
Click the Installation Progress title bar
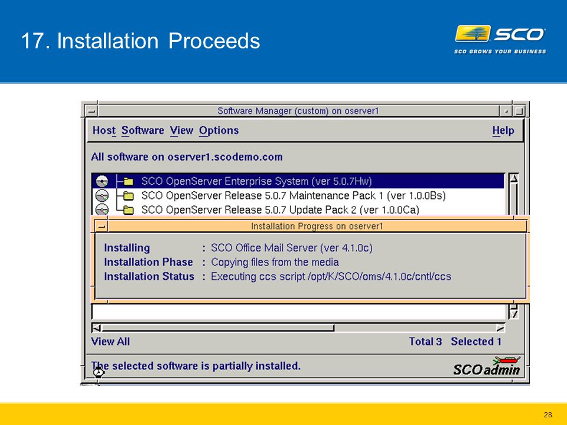(x=317, y=226)
